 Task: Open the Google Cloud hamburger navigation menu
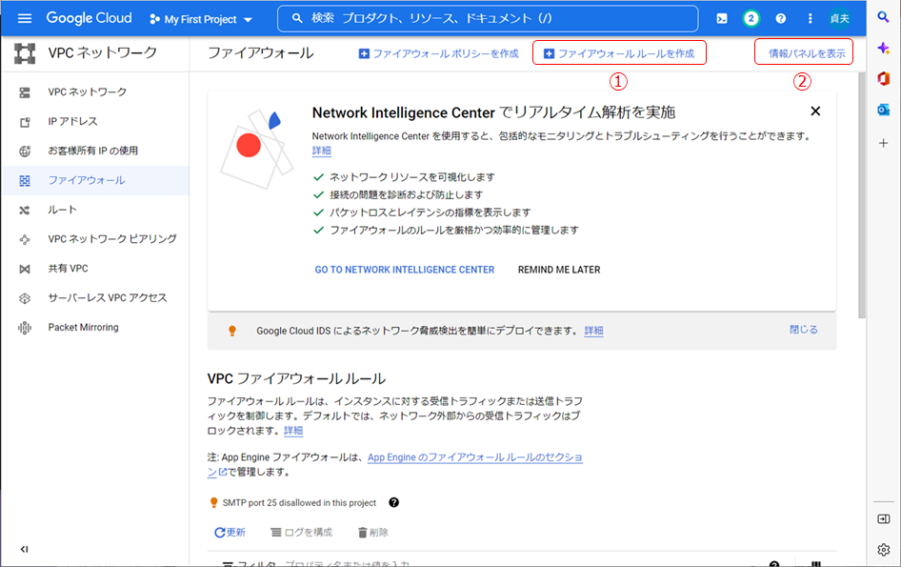click(25, 18)
